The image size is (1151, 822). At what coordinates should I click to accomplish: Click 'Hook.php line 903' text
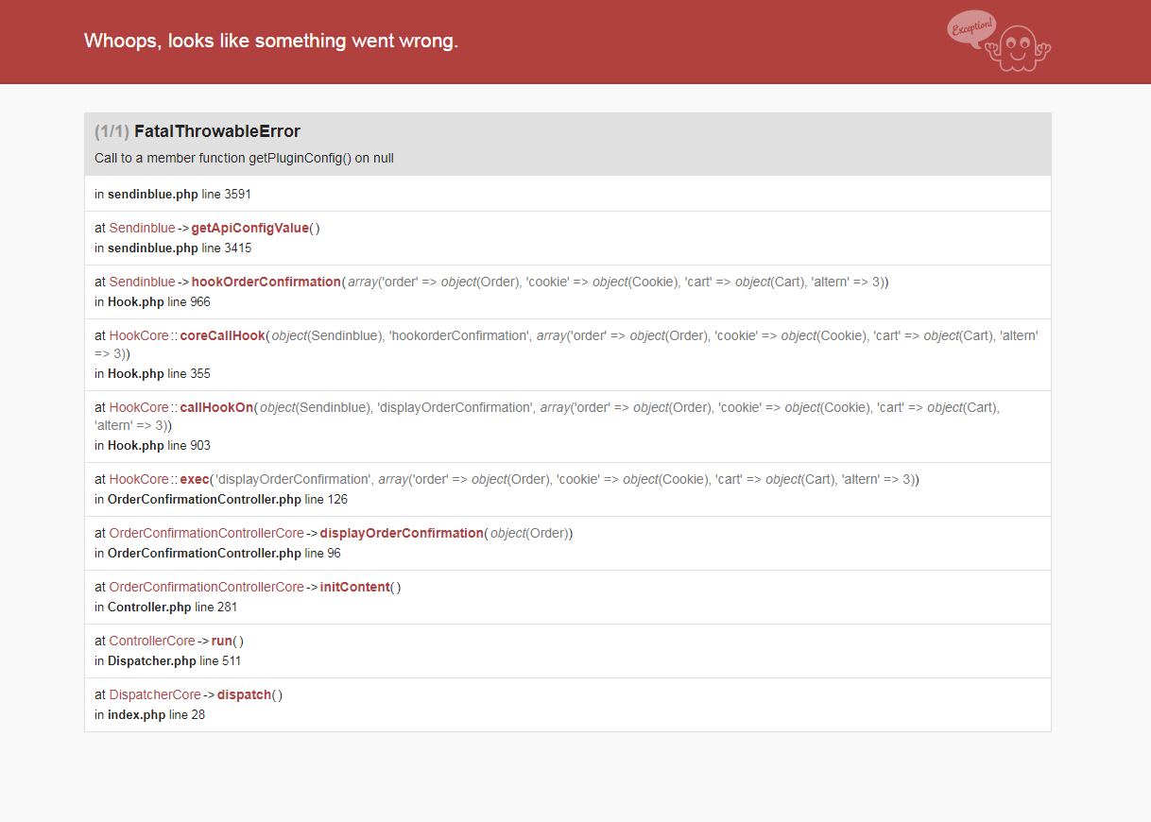(x=159, y=446)
